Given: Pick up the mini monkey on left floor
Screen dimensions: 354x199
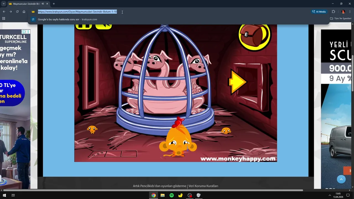Looking at the screenshot, I should click(x=92, y=129).
